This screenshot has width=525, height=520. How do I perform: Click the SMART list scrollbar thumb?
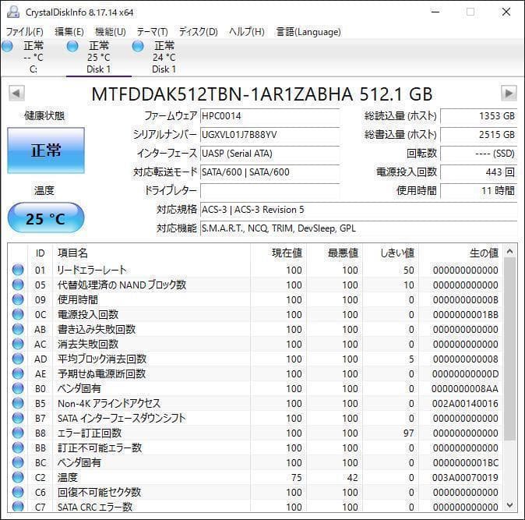click(509, 348)
